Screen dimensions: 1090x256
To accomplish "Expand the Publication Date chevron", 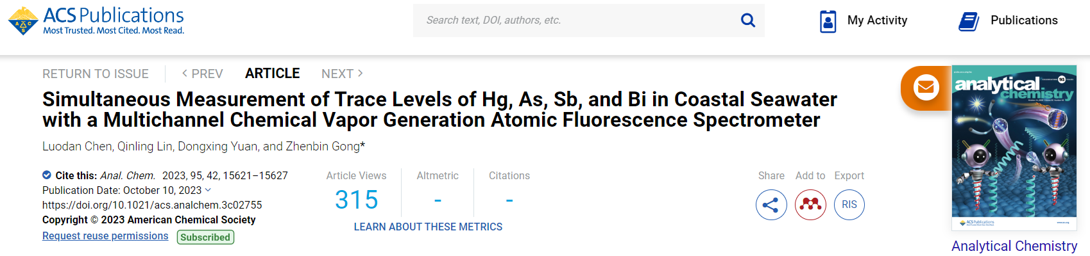I will pos(208,190).
